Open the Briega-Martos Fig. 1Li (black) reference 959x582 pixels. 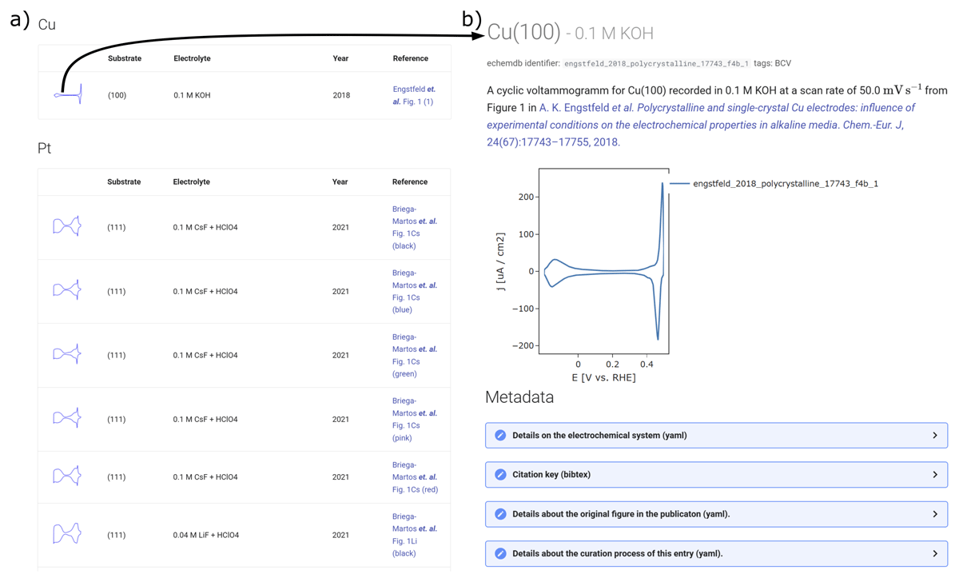click(x=414, y=535)
